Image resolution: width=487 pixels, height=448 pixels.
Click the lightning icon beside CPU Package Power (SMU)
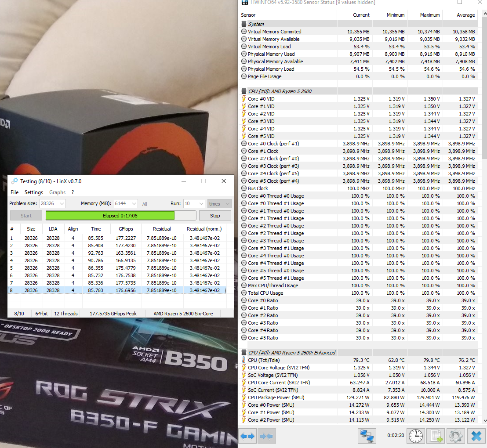[244, 397]
